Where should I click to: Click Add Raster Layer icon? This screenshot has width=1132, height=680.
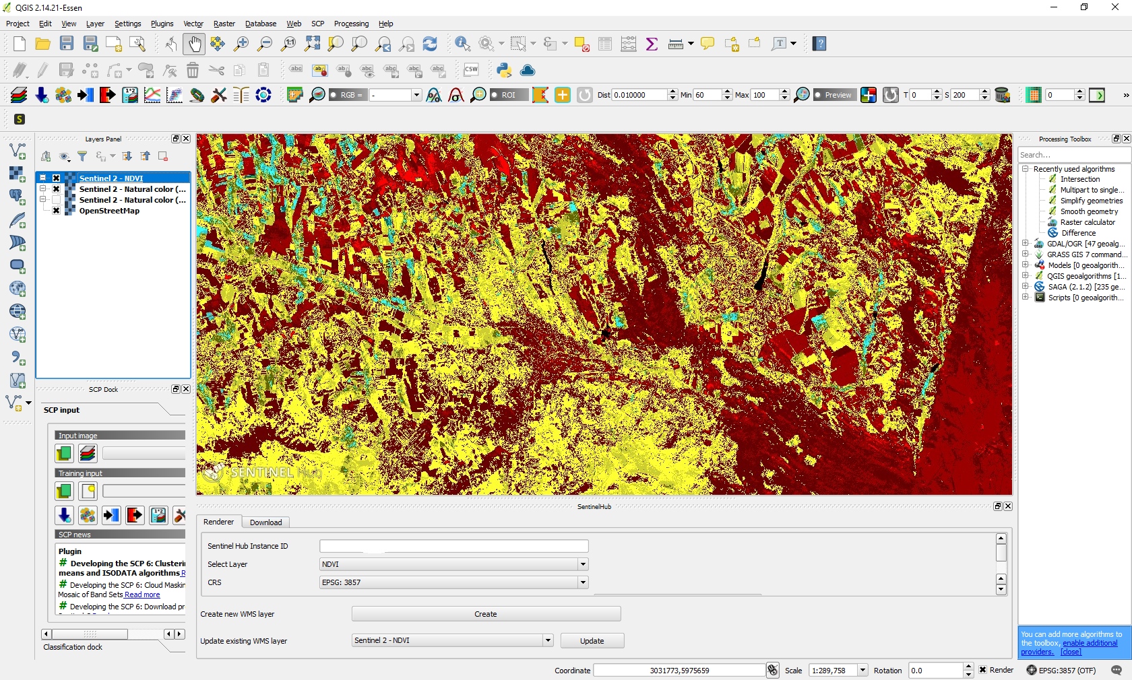[x=18, y=174]
